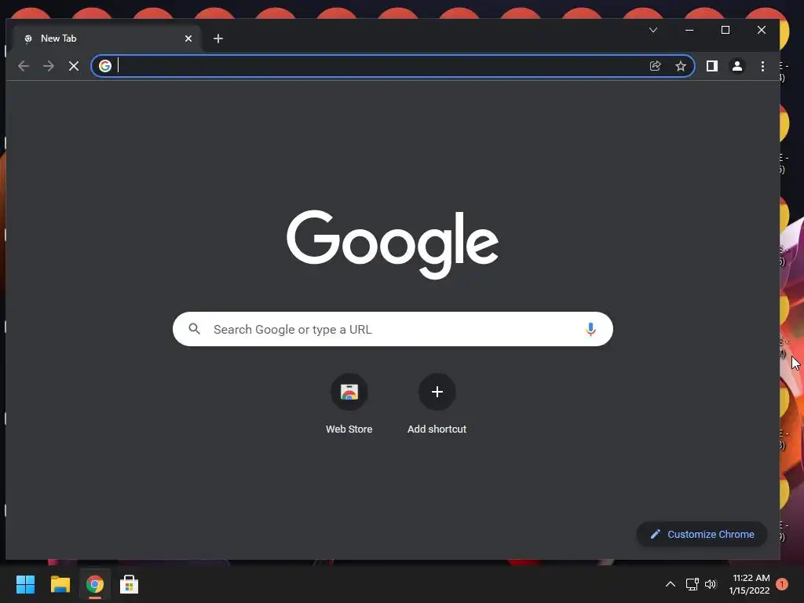The image size is (804, 603).
Task: Start voice search with microphone icon
Action: (590, 329)
